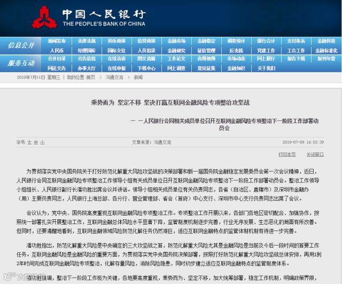
Task: Go to 调查统计 section
Action: (236, 41)
